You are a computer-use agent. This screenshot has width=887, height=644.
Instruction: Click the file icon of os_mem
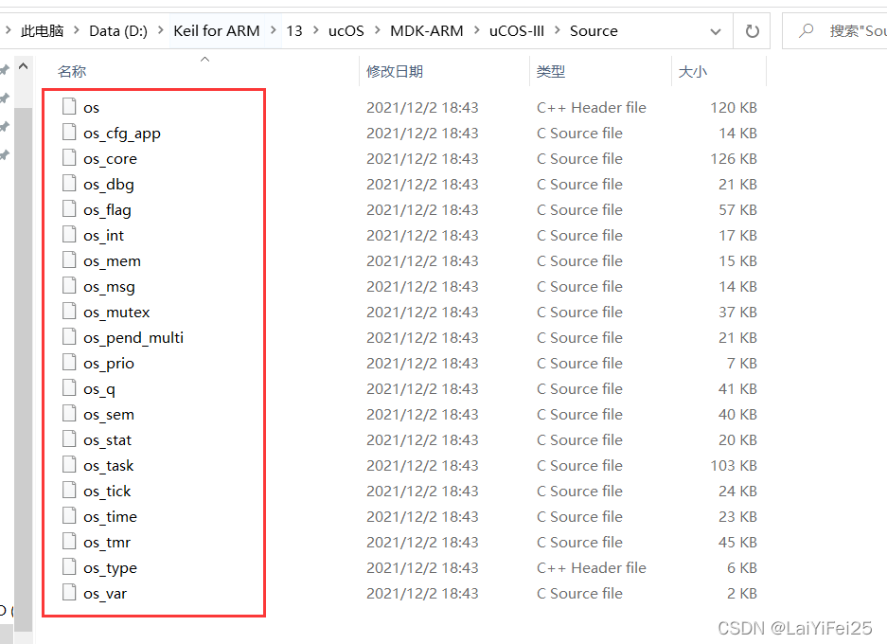pos(69,259)
